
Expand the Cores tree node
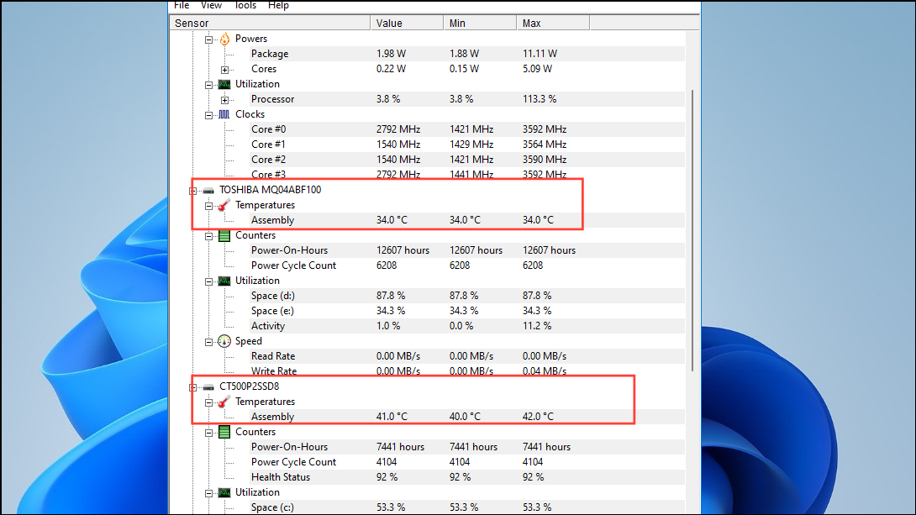[x=224, y=69]
